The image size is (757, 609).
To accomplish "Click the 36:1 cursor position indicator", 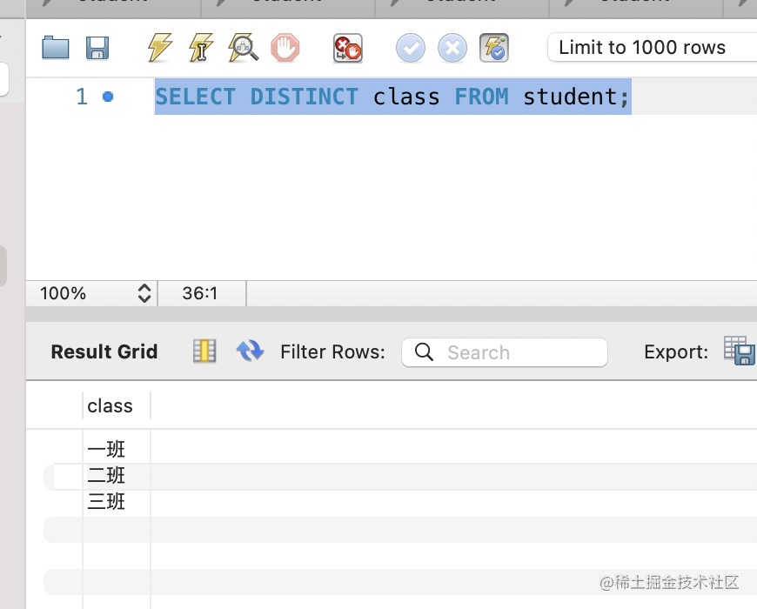I will tap(200, 293).
